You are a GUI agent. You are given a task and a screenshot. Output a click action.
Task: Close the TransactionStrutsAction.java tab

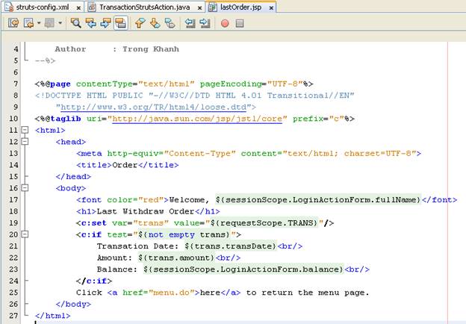[x=200, y=8]
